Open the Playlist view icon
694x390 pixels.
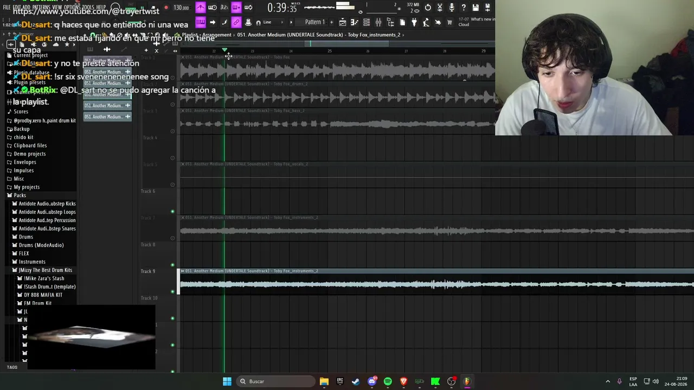[x=343, y=22]
